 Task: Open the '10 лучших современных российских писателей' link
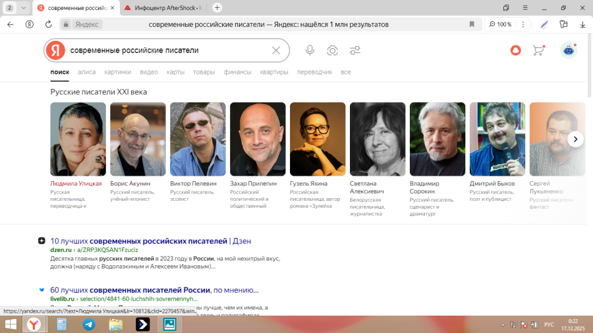tap(150, 241)
